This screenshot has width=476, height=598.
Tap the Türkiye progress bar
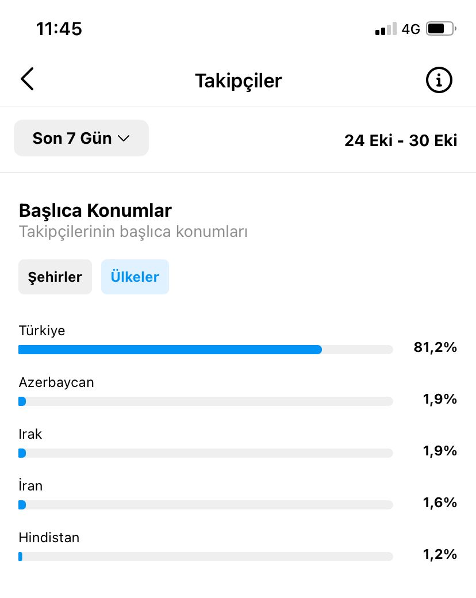pos(206,350)
